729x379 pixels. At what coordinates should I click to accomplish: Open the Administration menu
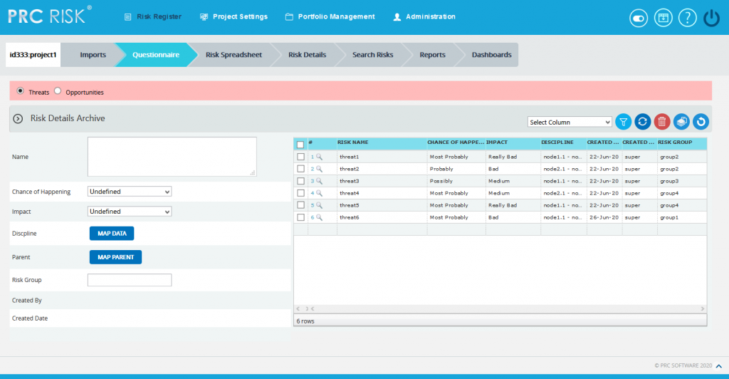coord(424,16)
